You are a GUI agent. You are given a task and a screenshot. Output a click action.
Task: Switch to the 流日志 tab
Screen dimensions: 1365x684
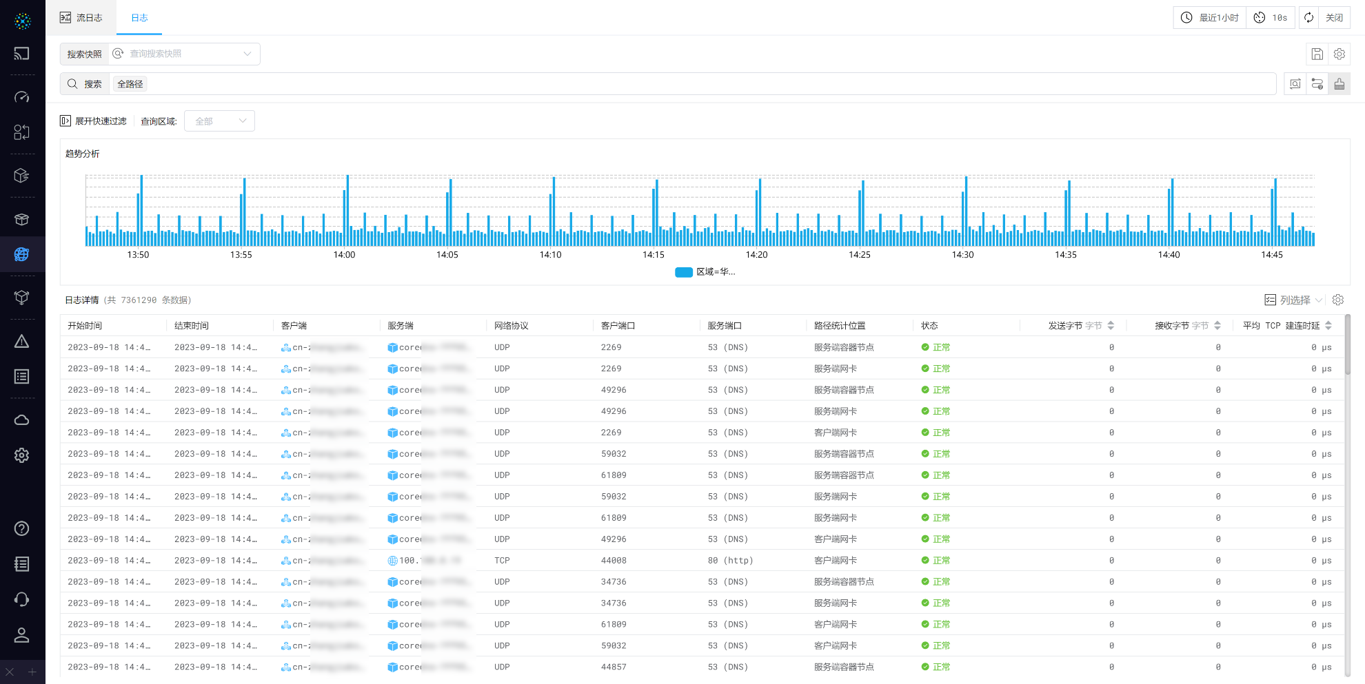click(x=81, y=18)
